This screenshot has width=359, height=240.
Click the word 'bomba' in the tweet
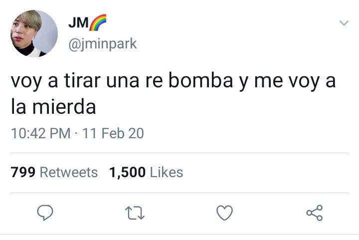201,80
